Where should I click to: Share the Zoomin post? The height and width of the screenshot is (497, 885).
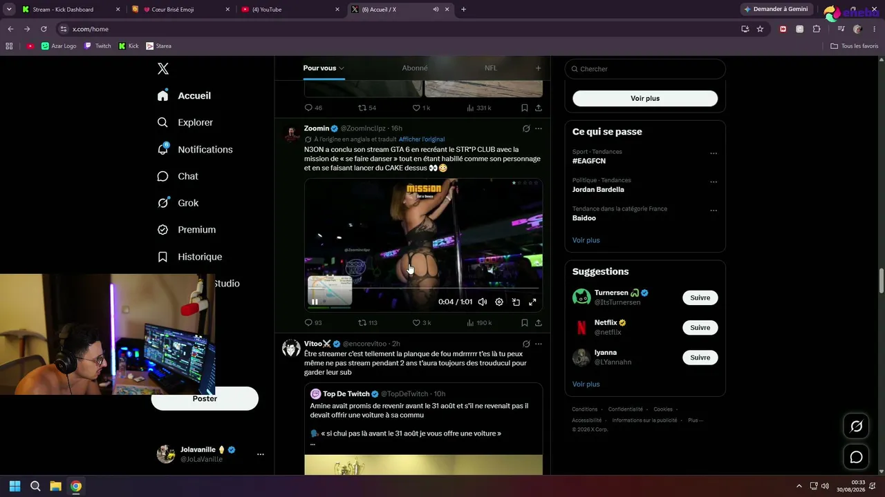pos(539,322)
